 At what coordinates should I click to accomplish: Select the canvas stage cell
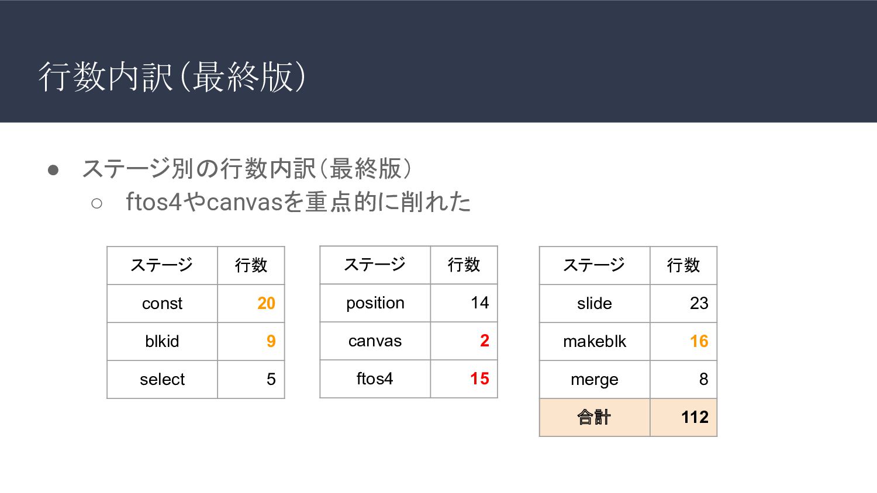point(375,341)
